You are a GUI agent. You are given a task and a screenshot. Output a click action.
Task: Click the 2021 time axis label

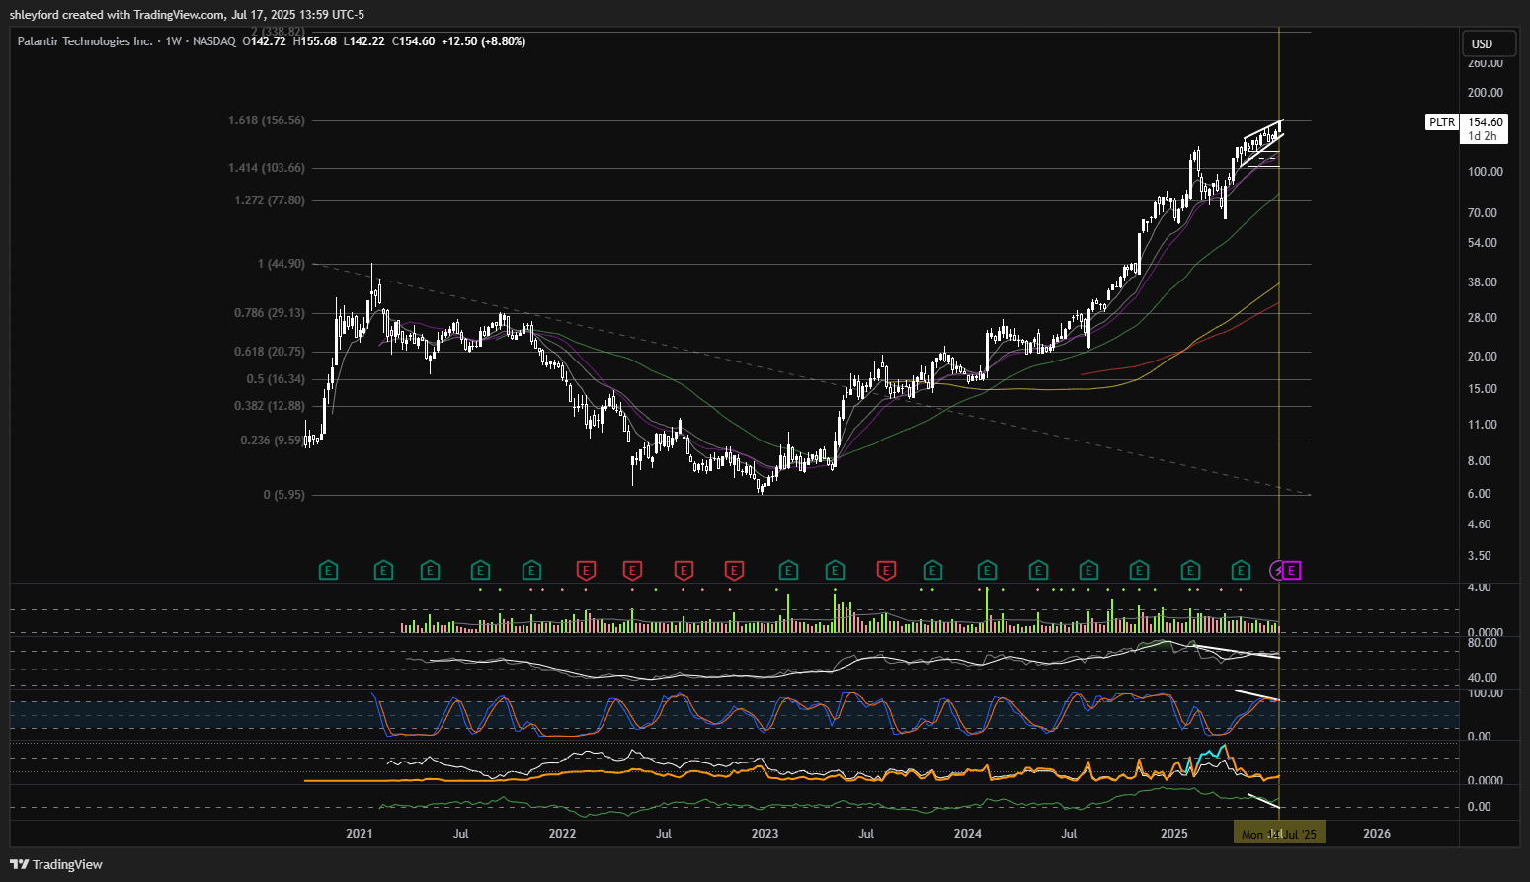(x=360, y=834)
